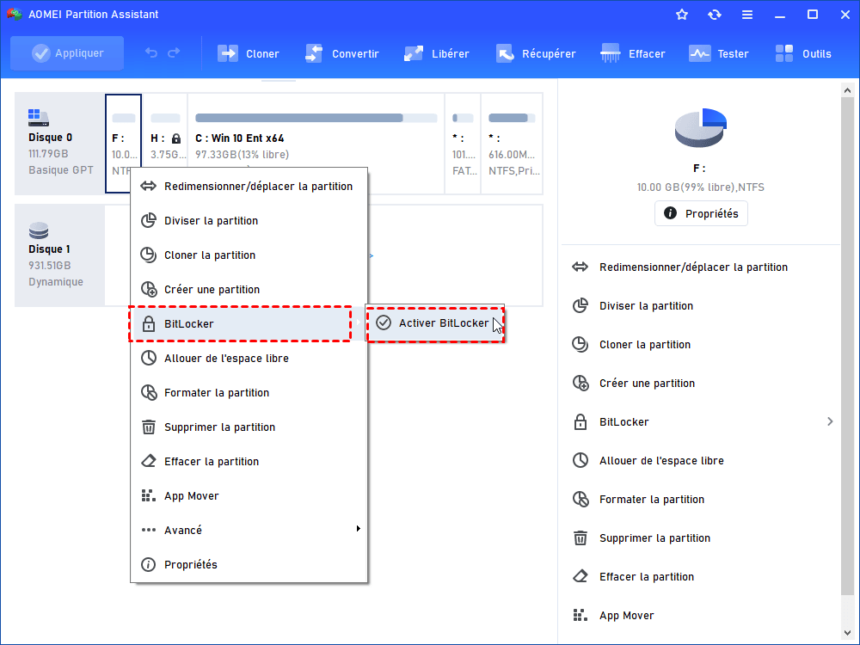Select Disque 0 header

[60, 144]
